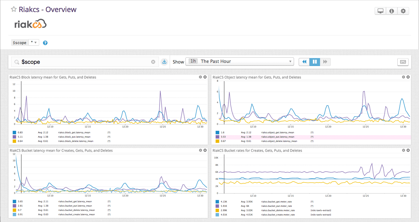Export data using the download icon beside search
Viewport: 419px width, 222px height.
point(164,62)
